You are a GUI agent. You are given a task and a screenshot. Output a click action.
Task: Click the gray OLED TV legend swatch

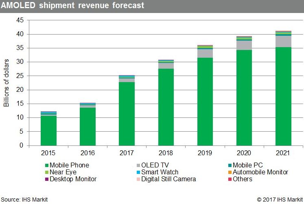[x=138, y=166]
